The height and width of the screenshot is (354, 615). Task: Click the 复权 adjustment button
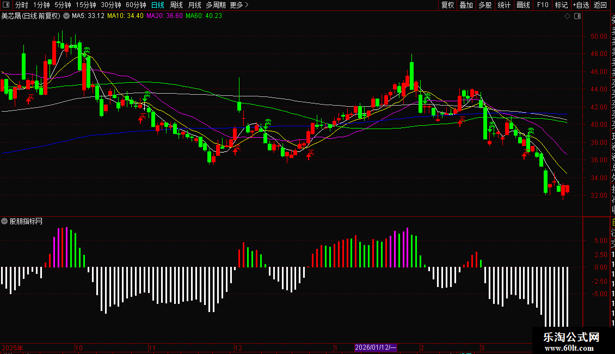447,5
